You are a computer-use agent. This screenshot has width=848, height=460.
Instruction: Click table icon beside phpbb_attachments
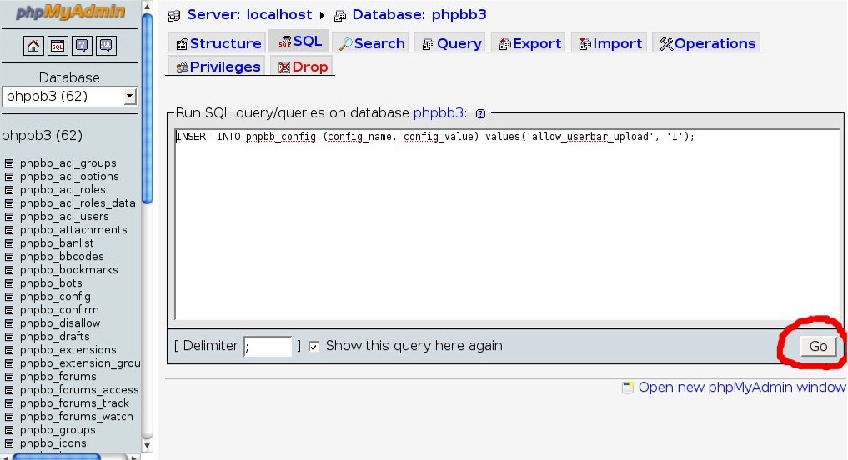click(x=9, y=230)
